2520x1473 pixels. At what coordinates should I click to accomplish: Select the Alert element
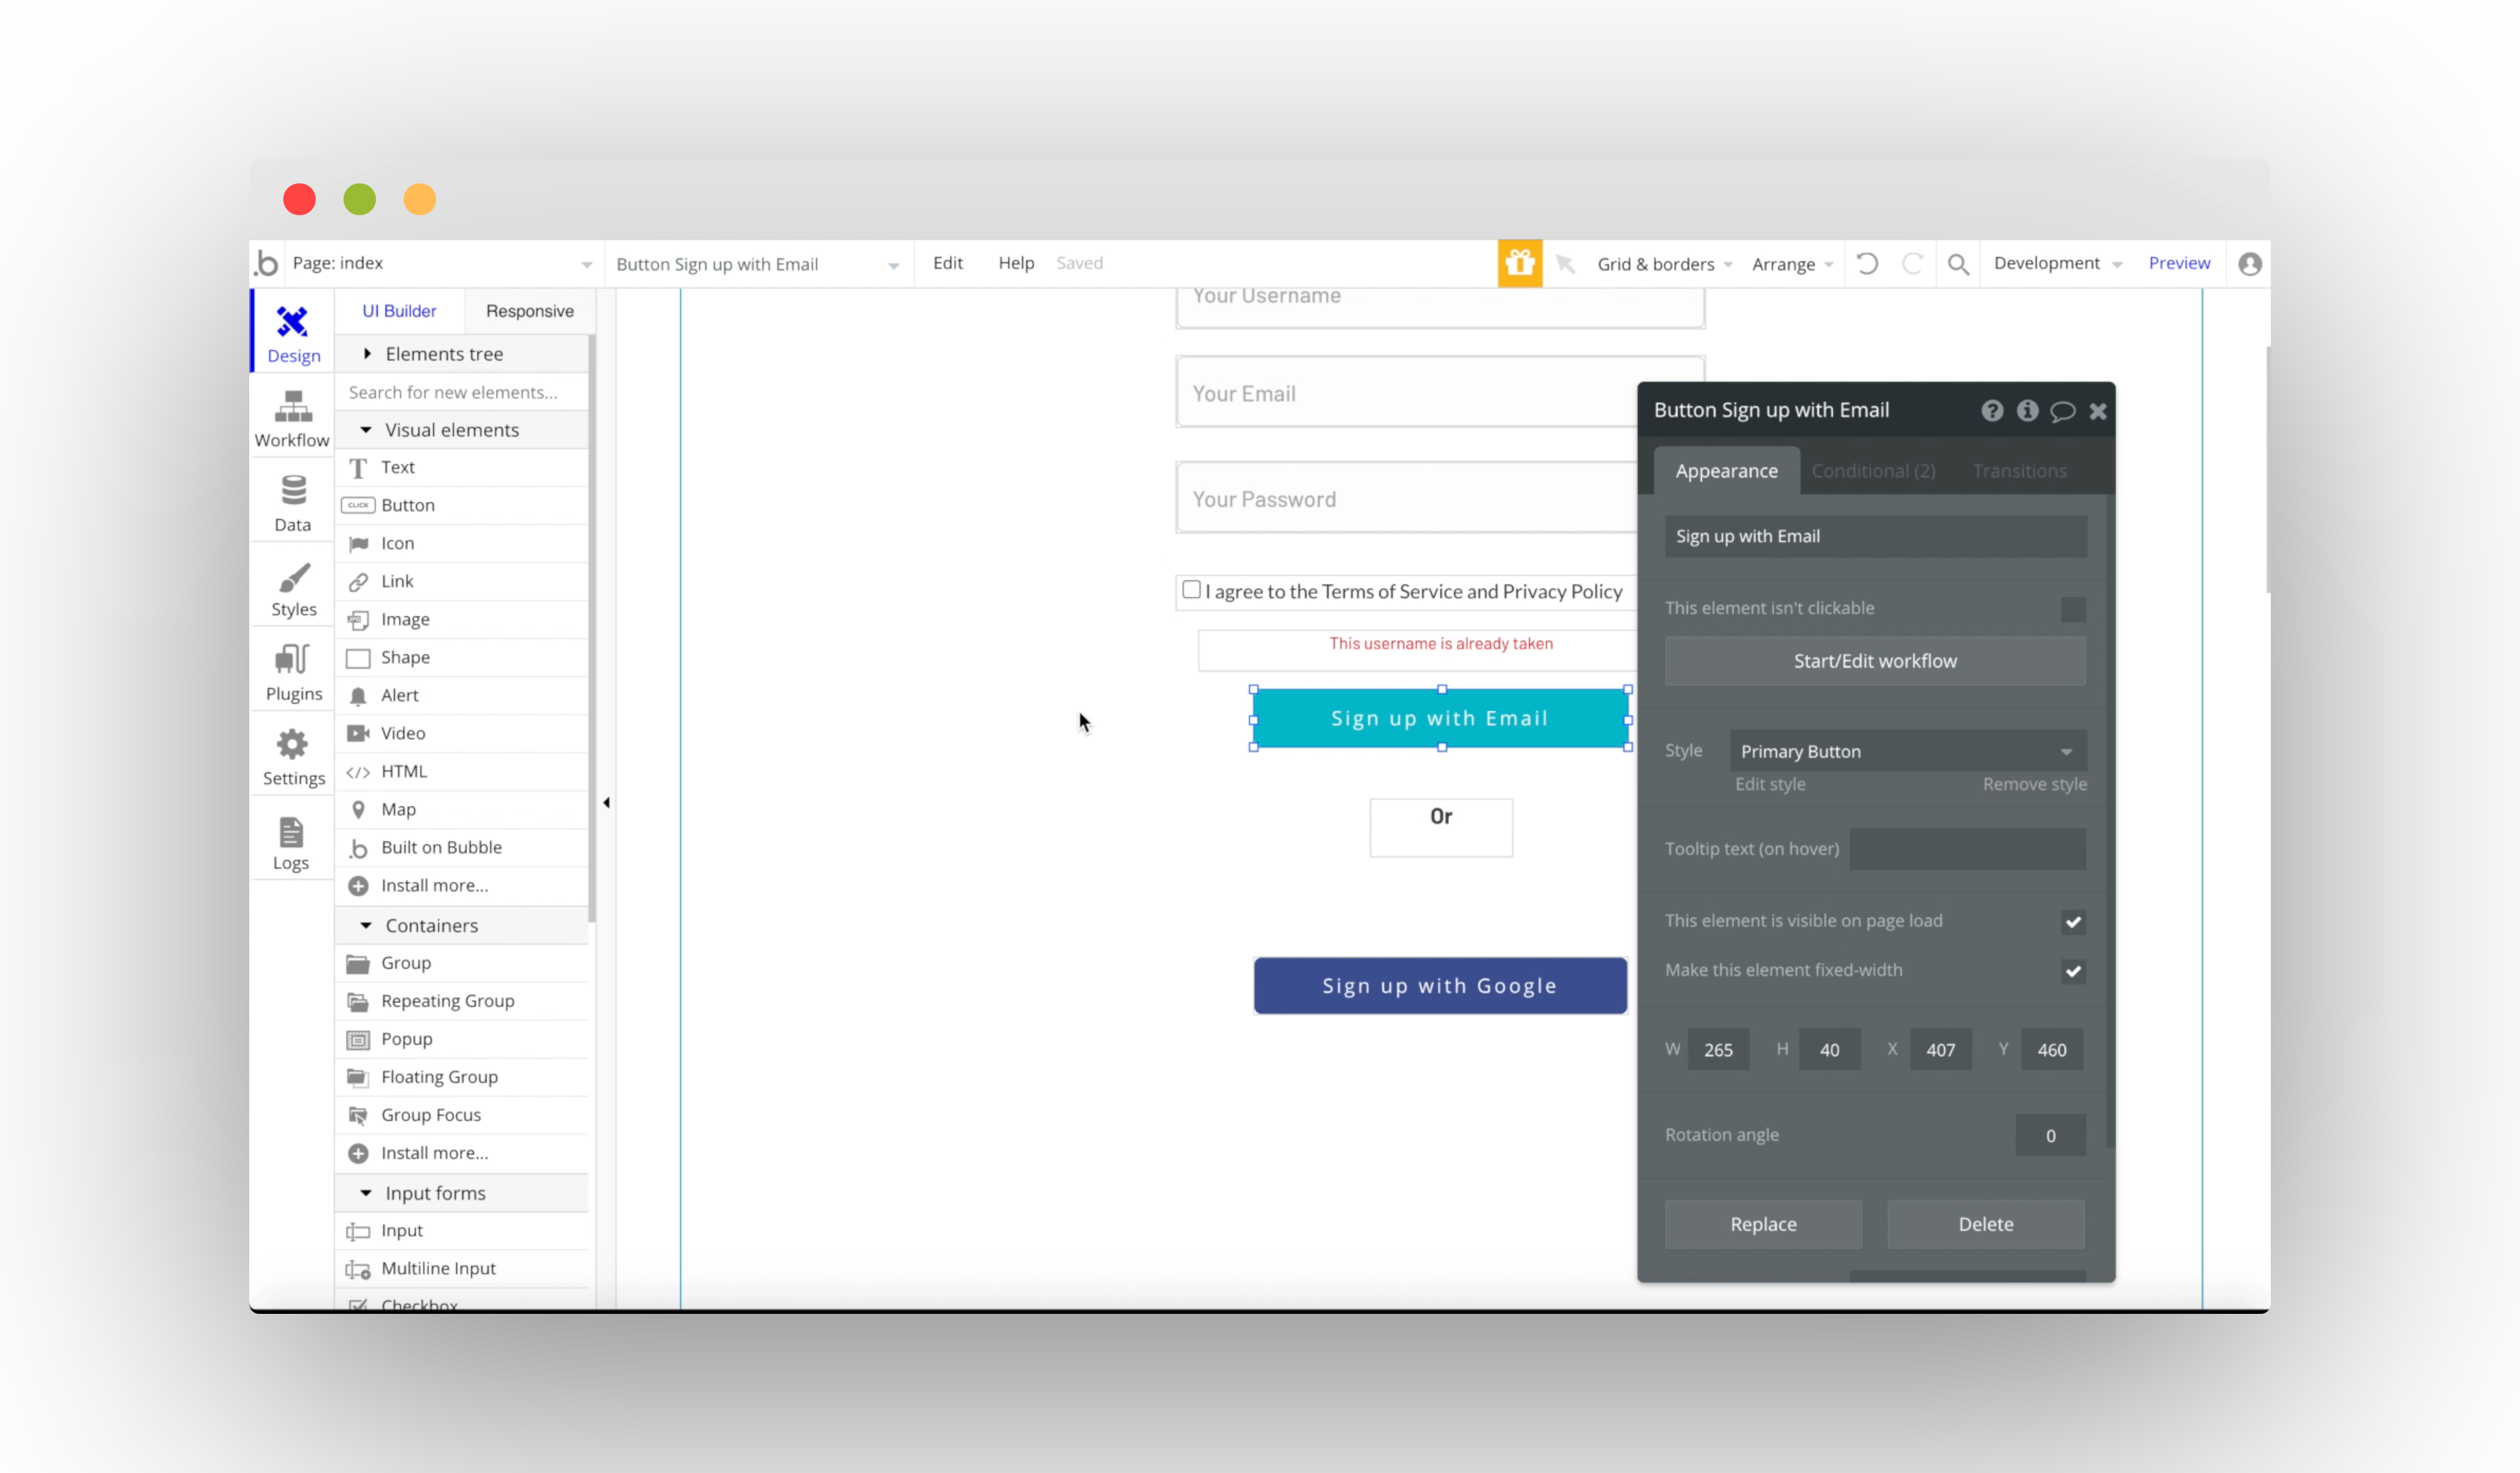462,695
